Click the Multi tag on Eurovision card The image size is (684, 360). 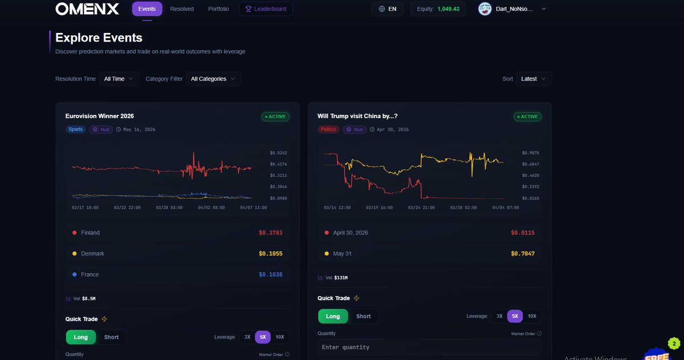pos(100,130)
